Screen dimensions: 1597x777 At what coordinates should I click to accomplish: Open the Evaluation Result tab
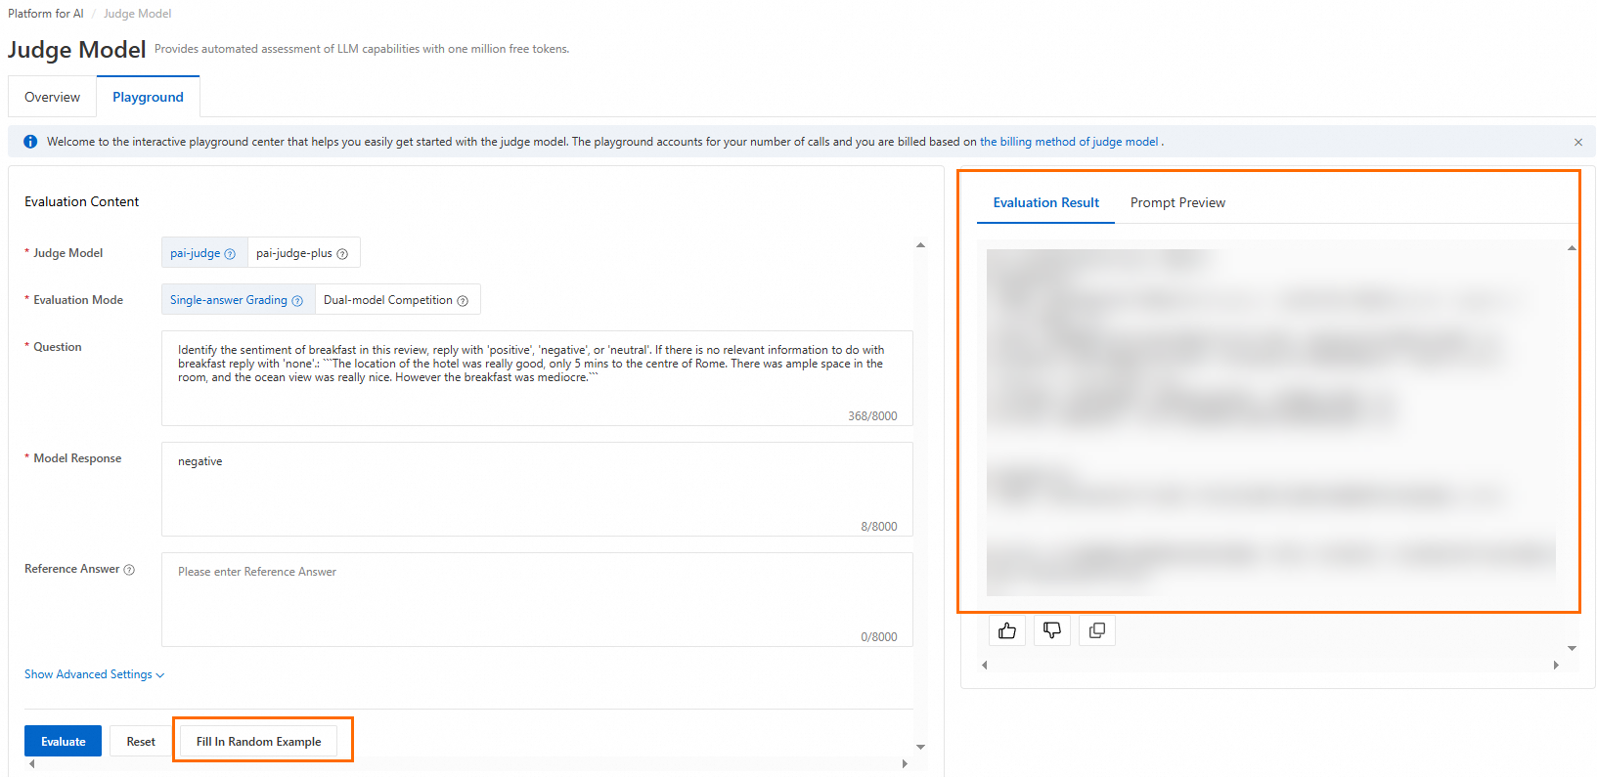(x=1046, y=202)
